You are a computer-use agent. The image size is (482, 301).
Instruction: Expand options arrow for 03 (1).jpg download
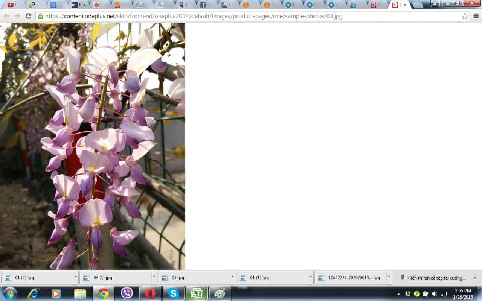coord(154,278)
